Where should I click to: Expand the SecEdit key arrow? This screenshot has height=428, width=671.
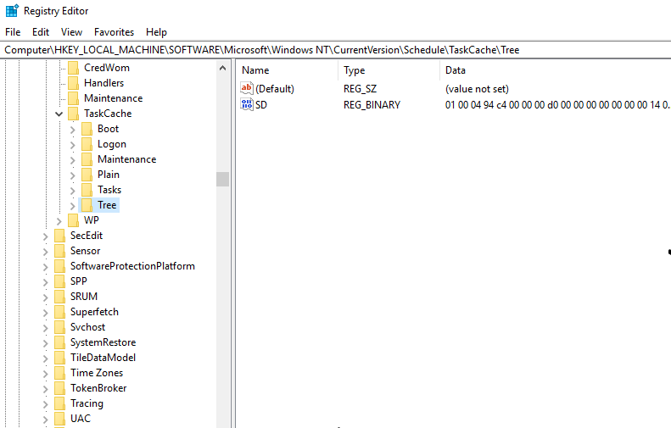click(x=45, y=236)
